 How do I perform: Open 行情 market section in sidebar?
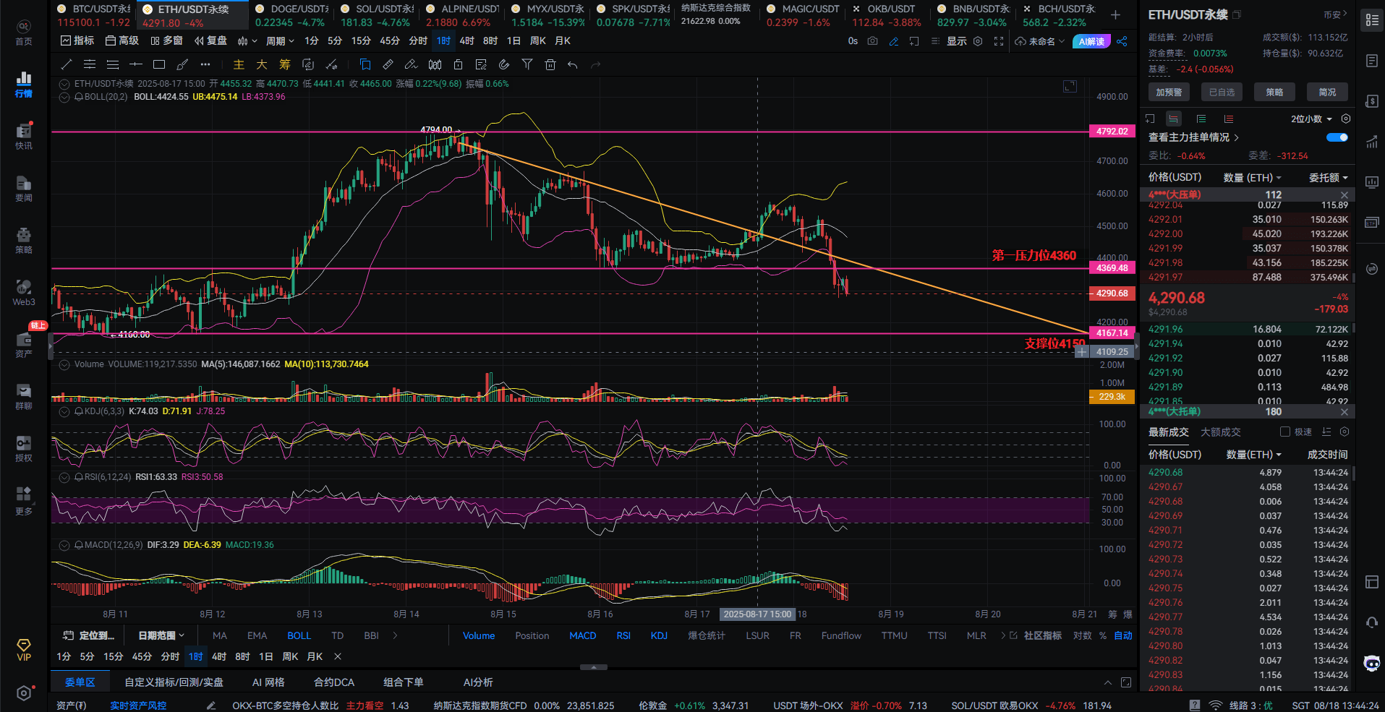24,84
